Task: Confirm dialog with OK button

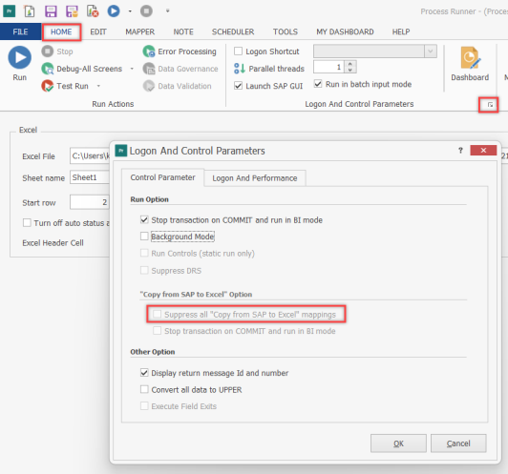Action: click(398, 443)
